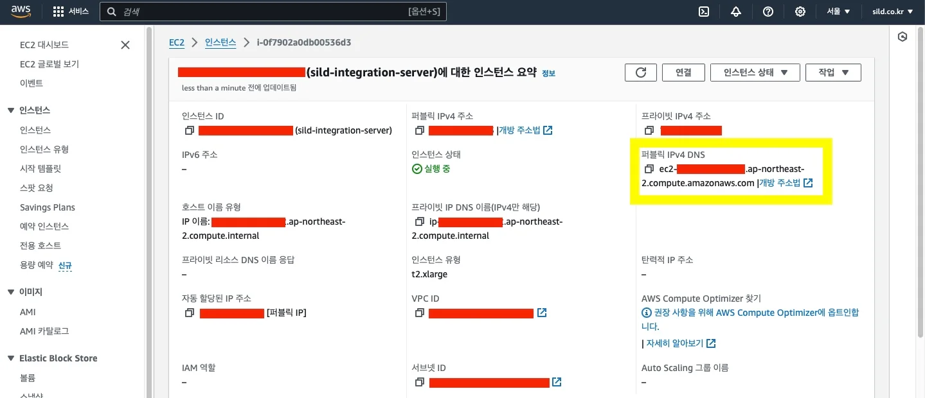Open the settings gear icon
The width and height of the screenshot is (925, 398).
800,12
